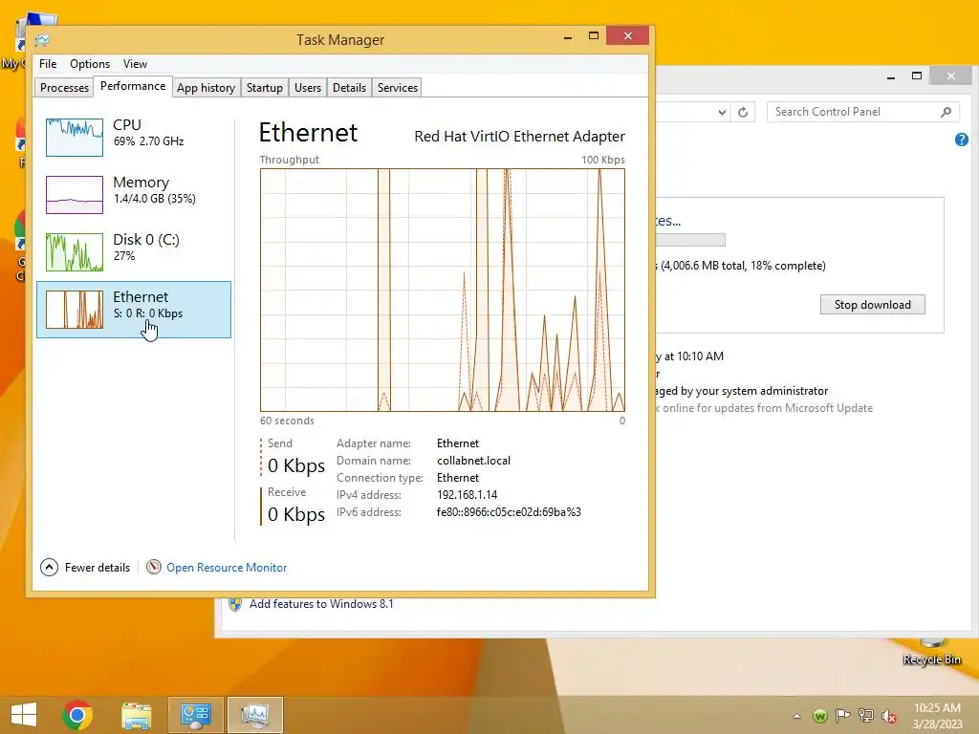Launch Google Chrome from the taskbar
Screen dimensions: 979x734
coord(77,715)
